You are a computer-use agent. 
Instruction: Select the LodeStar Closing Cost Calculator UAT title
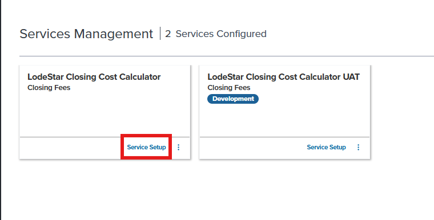(284, 77)
